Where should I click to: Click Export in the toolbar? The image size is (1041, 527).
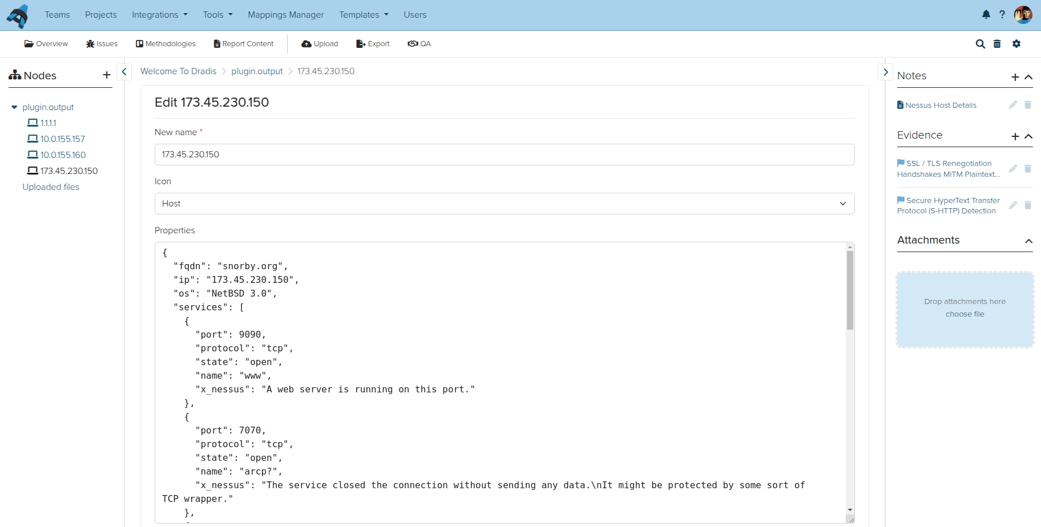click(x=373, y=44)
